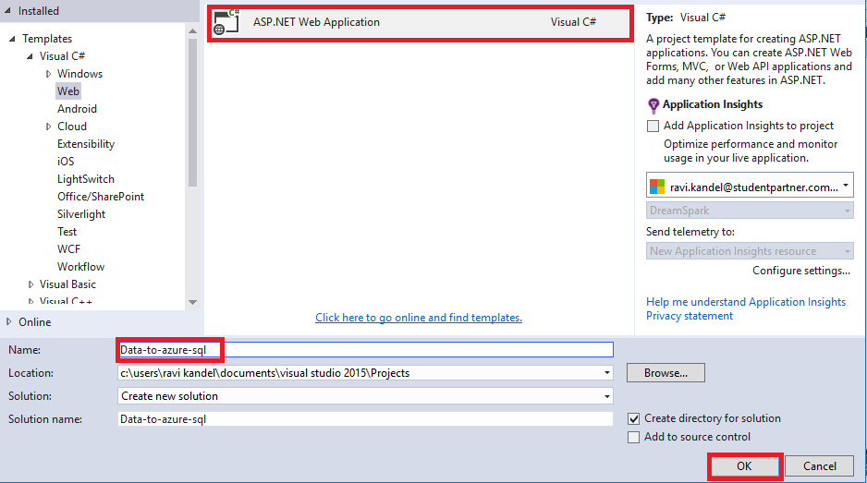
Task: Expand the Online section
Action: pyautogui.click(x=9, y=321)
